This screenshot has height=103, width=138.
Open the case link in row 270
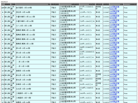coord(114,76)
